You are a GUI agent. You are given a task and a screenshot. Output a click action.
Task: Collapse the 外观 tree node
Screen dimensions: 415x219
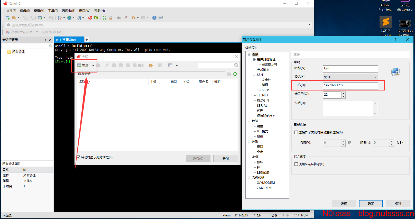[249, 142]
